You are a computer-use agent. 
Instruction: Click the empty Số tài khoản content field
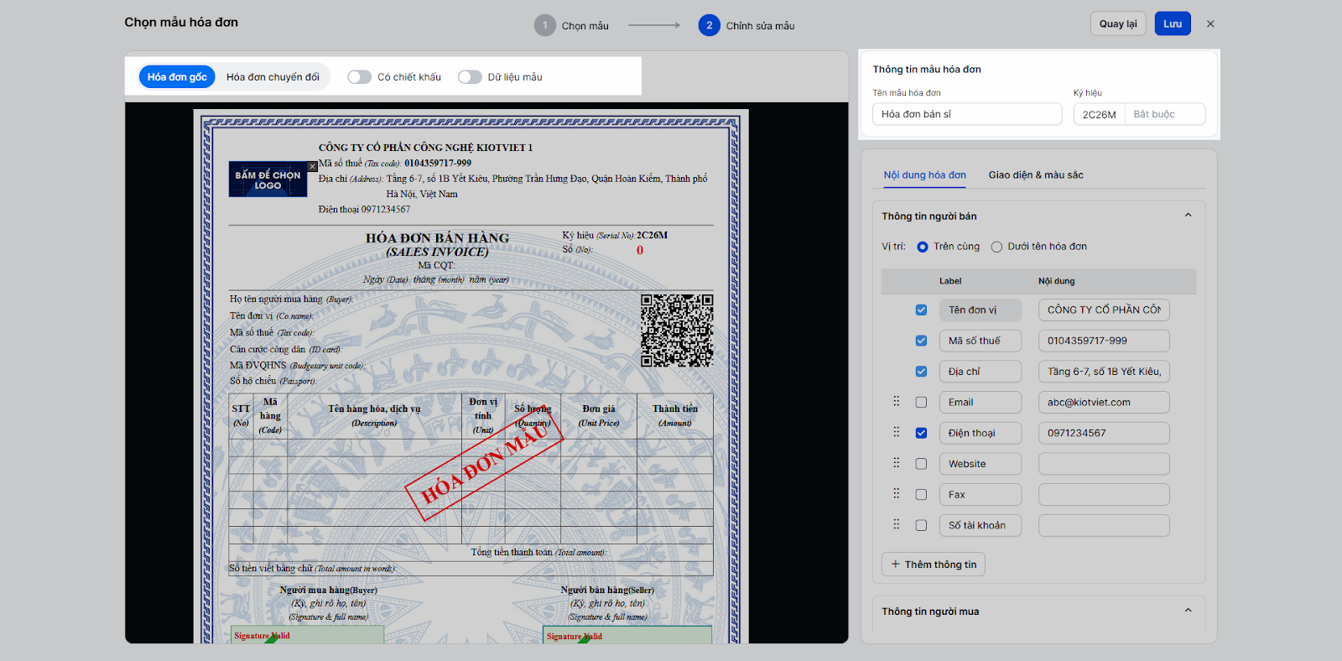tap(1104, 525)
